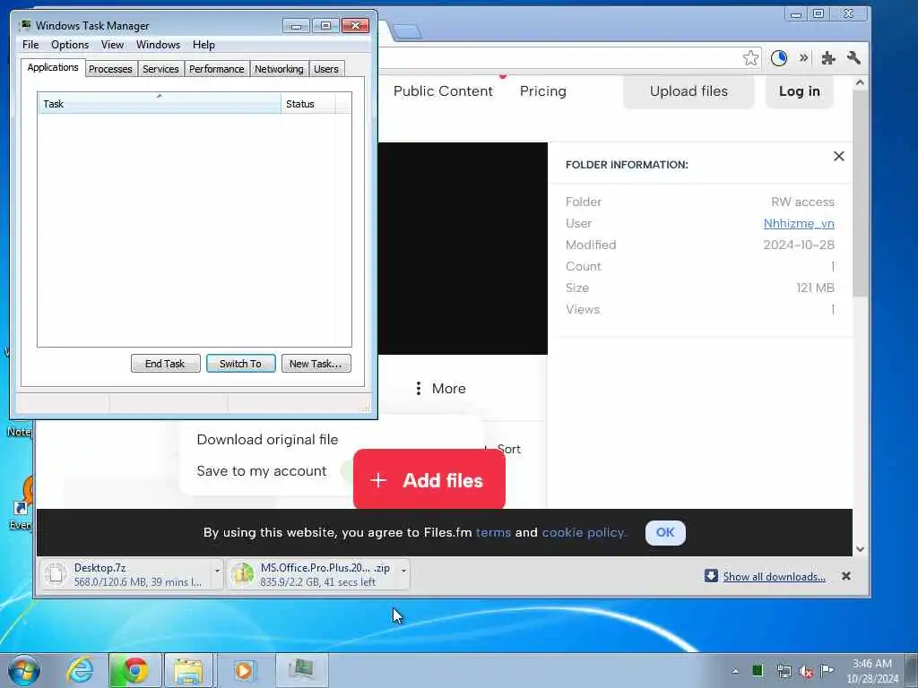Click Show all downloads link
The width and height of the screenshot is (918, 688).
pyautogui.click(x=774, y=576)
